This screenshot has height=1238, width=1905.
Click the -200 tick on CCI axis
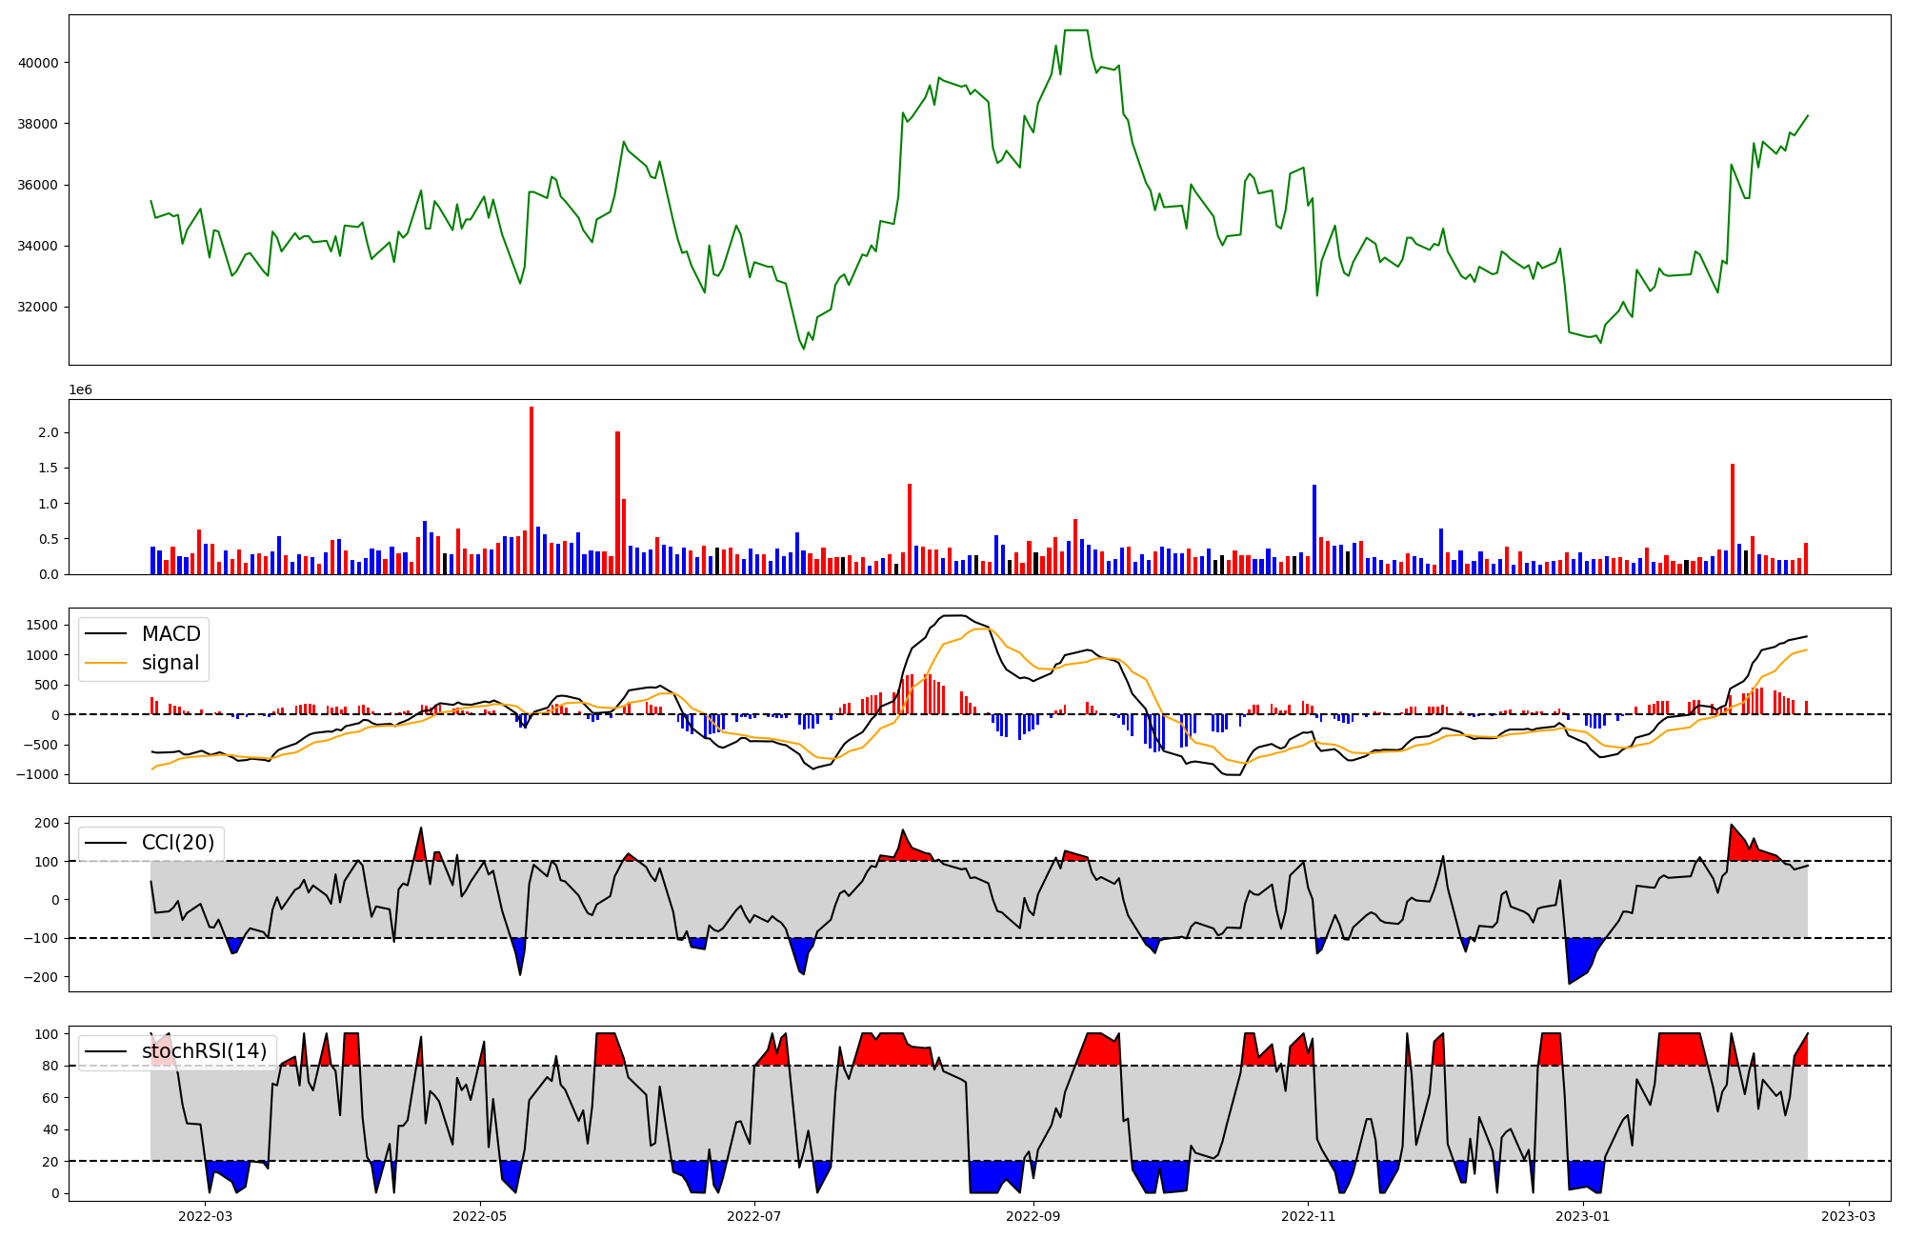42,977
